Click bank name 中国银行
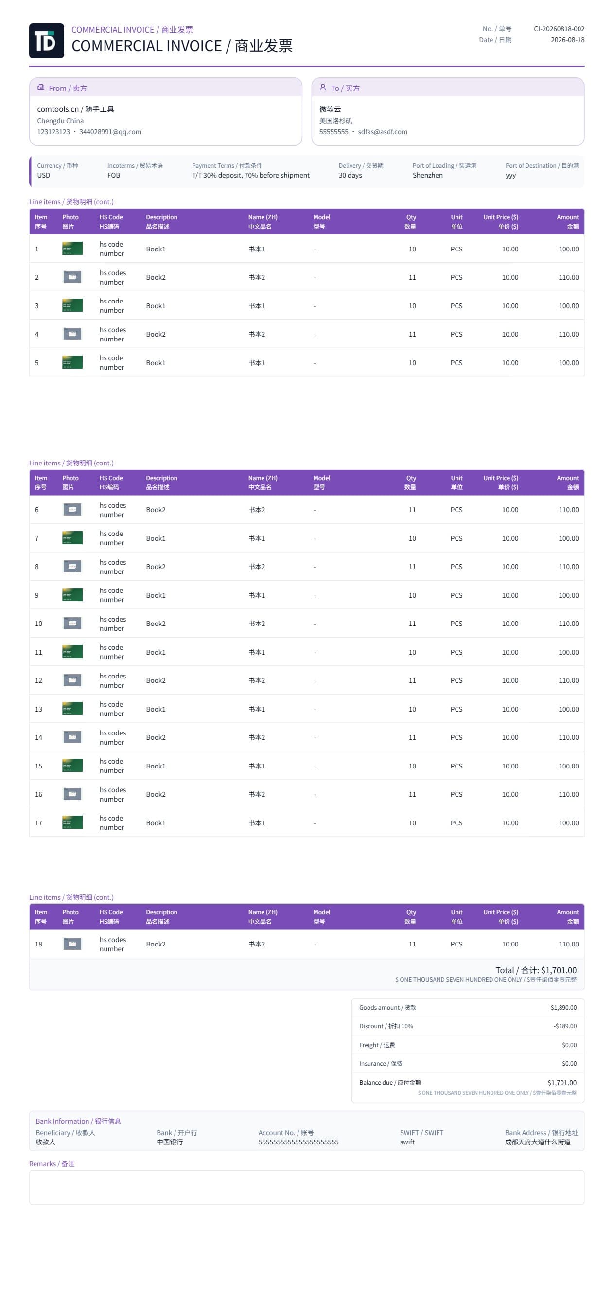This screenshot has width=614, height=1303. click(x=170, y=1142)
